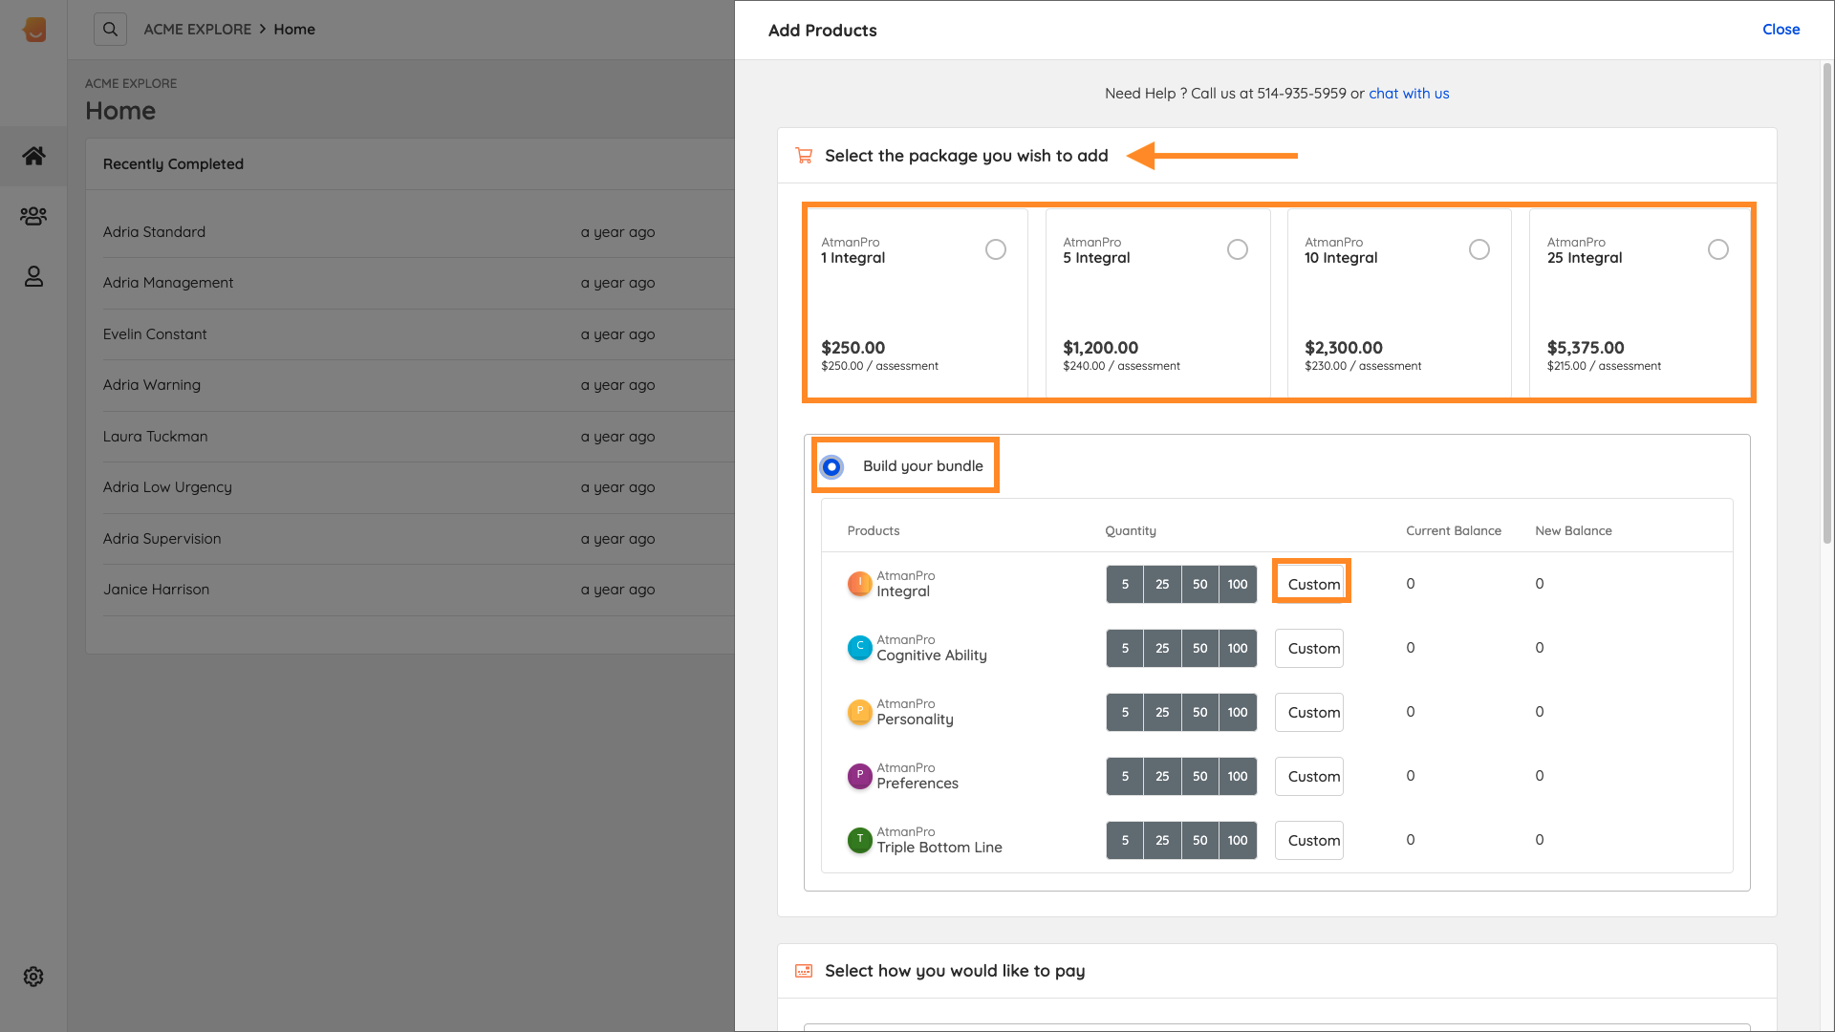Click the $1,200.00 price on 5 Integral card

click(x=1100, y=348)
